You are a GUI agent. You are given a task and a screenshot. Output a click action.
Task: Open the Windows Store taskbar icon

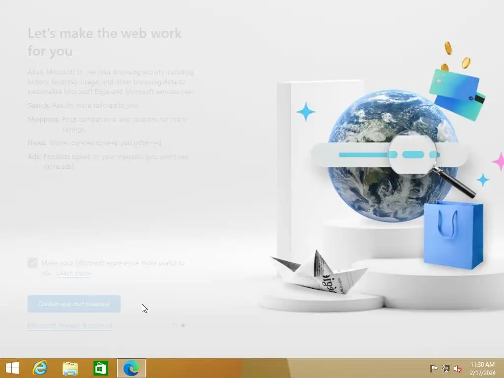[100, 368]
